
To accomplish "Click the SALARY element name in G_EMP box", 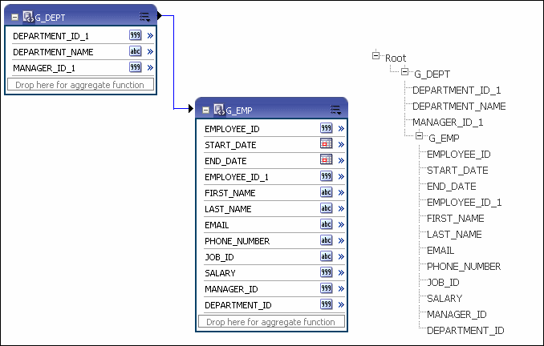I will (220, 273).
